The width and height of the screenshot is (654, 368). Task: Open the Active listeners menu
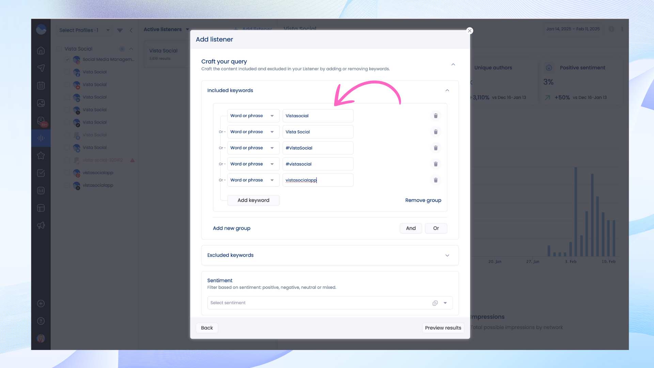[x=166, y=30]
